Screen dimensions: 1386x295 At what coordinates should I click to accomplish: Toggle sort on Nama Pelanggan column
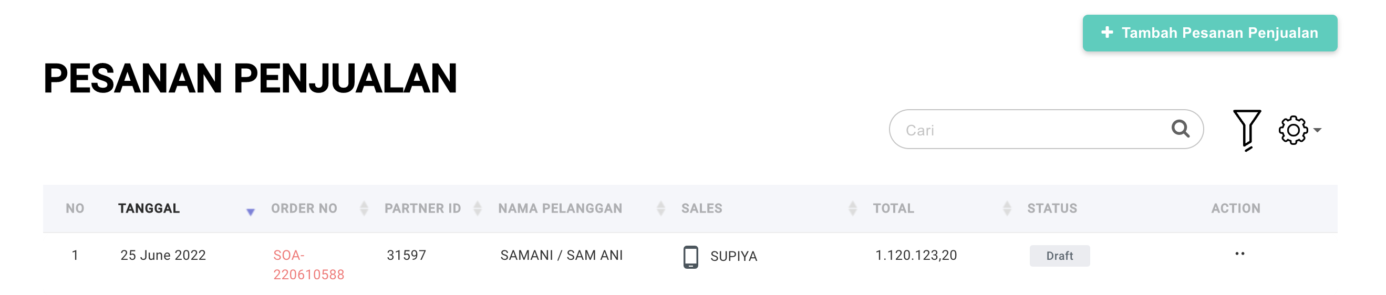click(x=661, y=208)
